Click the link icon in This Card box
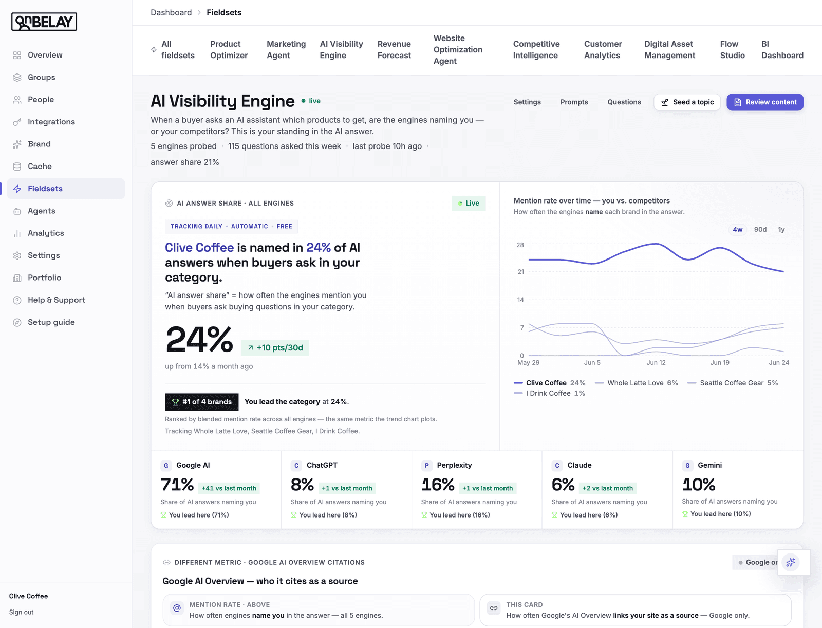 pyautogui.click(x=494, y=608)
